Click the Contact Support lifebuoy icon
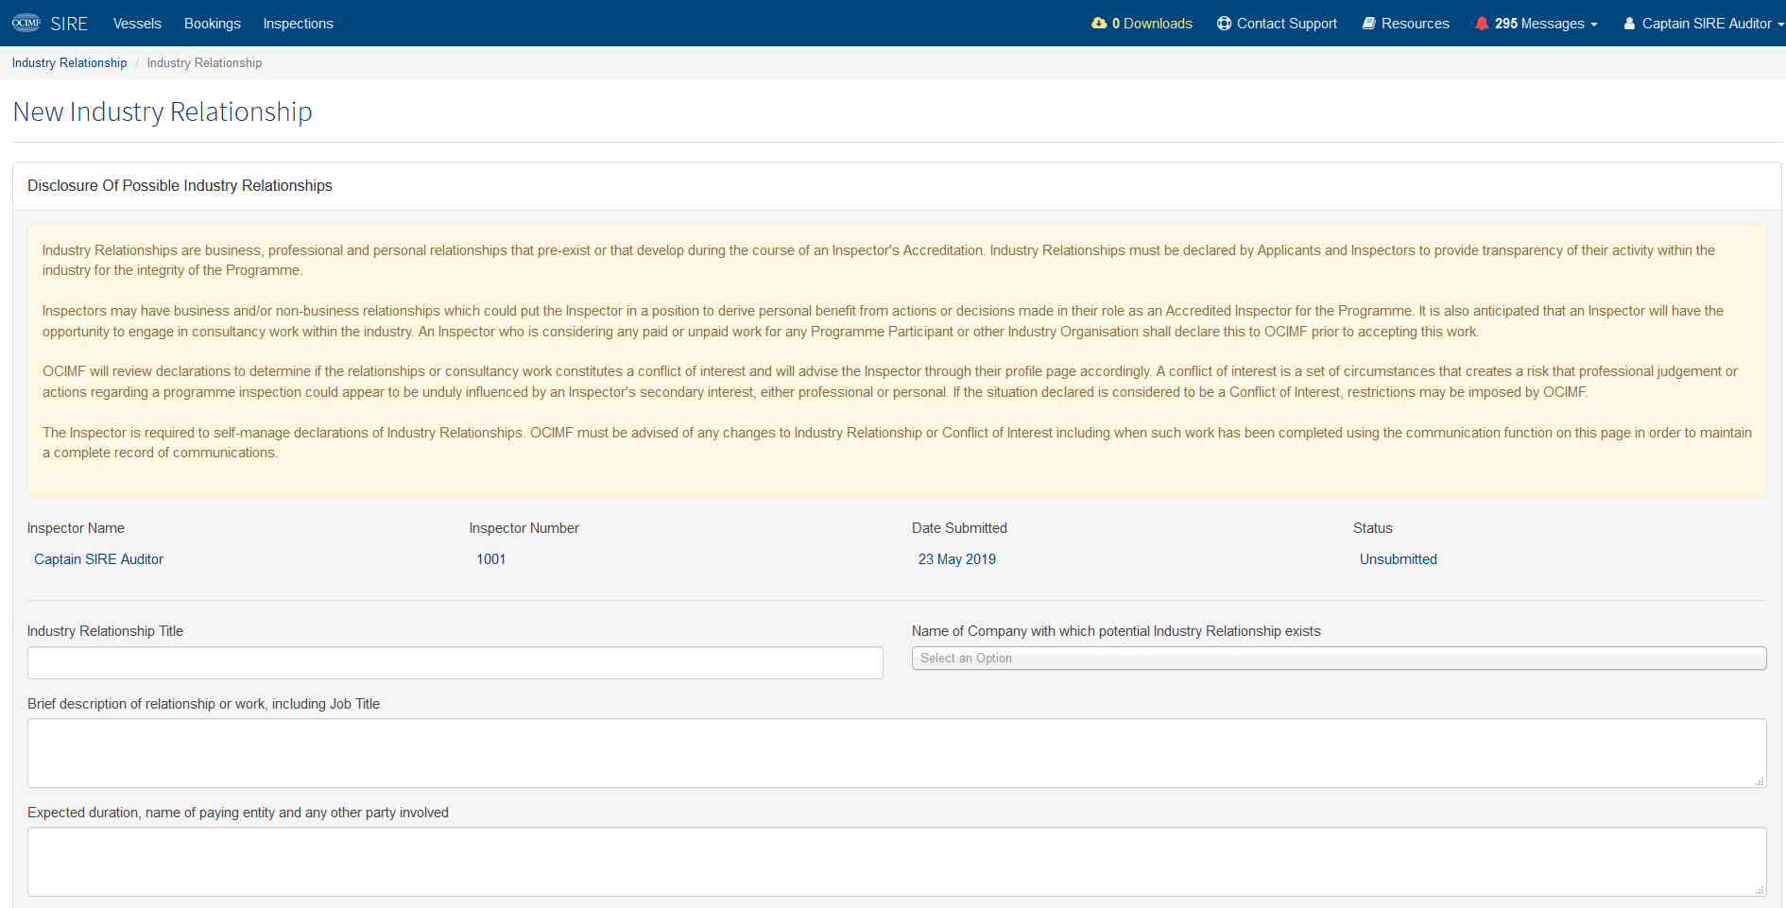The image size is (1786, 908). coord(1224,23)
